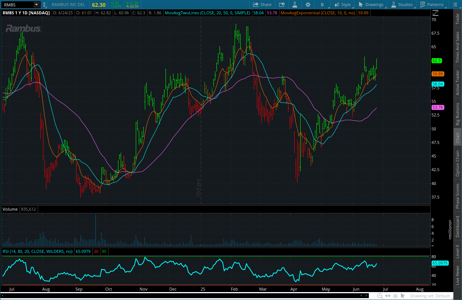Click the 62.30 last price at top
Image resolution: width=462 pixels, height=300 pixels.
pos(99,5)
